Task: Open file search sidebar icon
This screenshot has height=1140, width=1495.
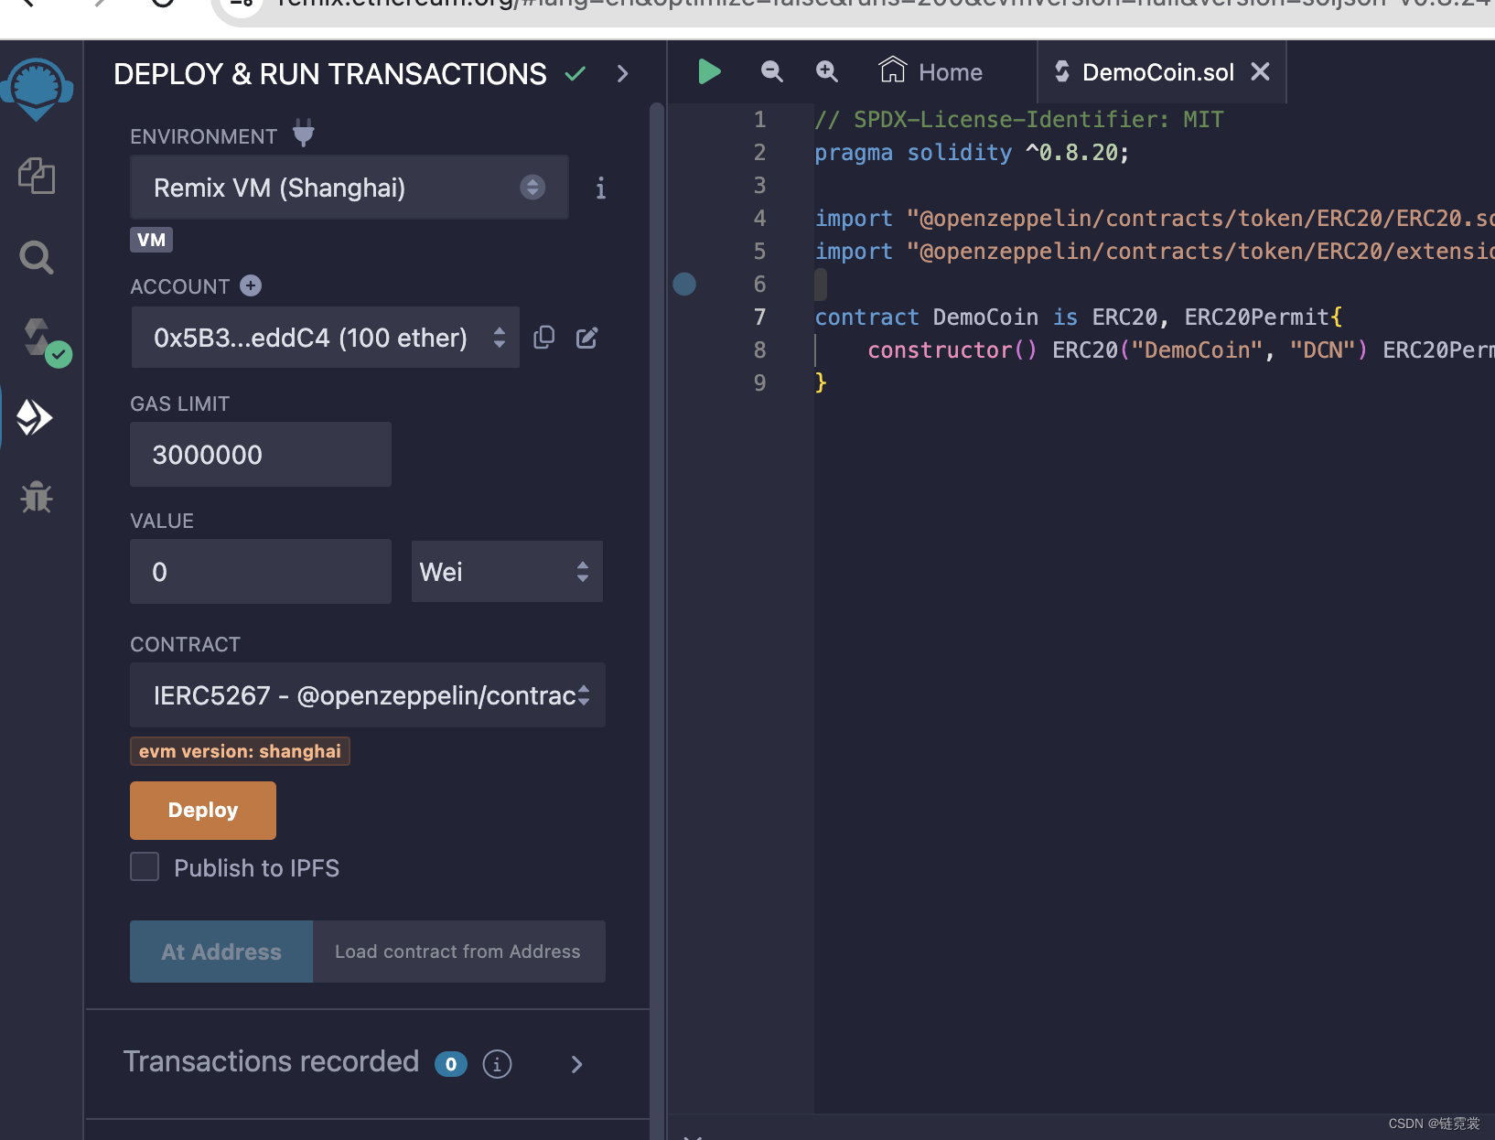Action: point(37,258)
